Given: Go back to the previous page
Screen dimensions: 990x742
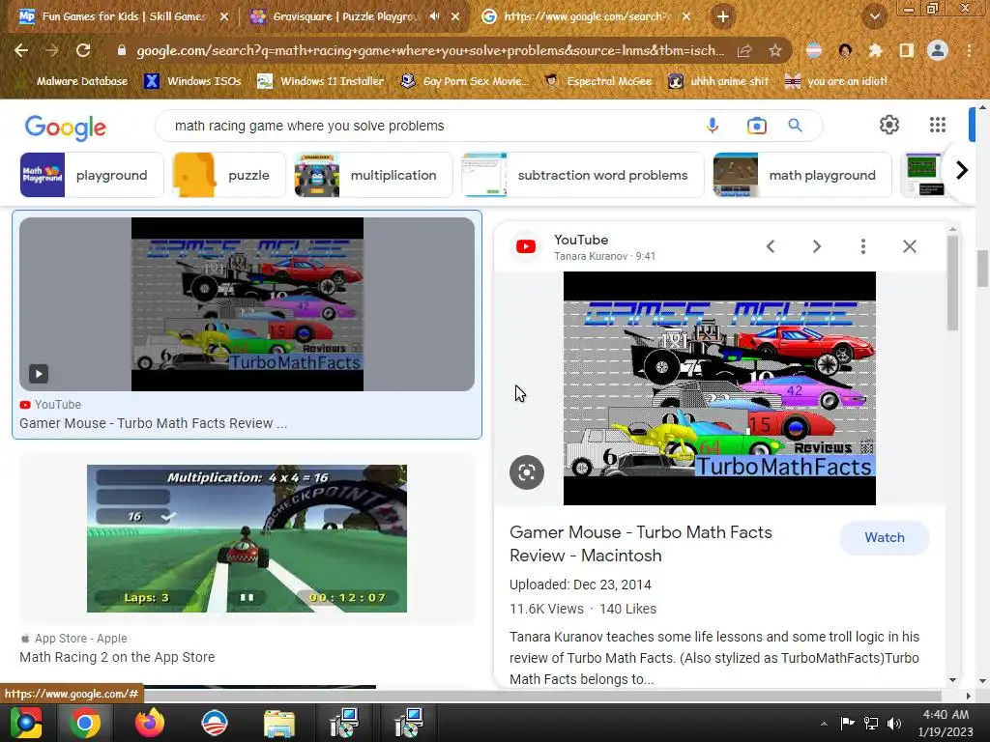Looking at the screenshot, I should click(21, 50).
